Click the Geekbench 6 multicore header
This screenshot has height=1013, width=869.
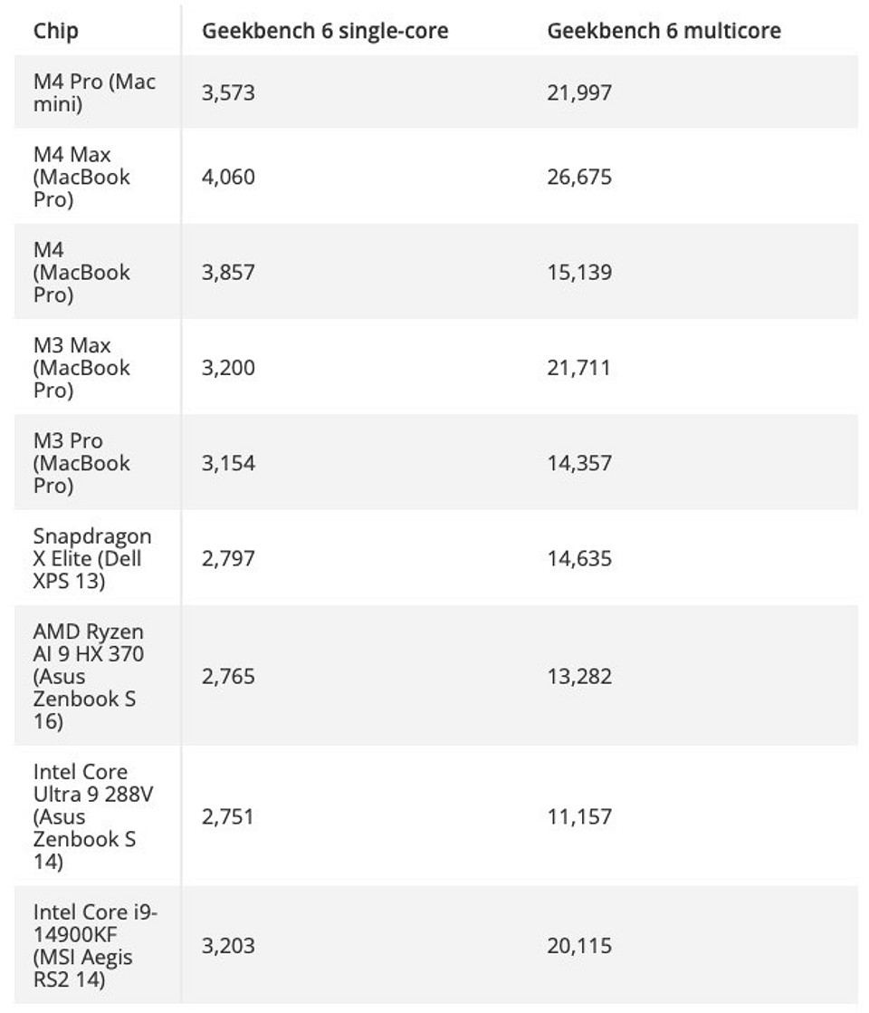pos(664,31)
